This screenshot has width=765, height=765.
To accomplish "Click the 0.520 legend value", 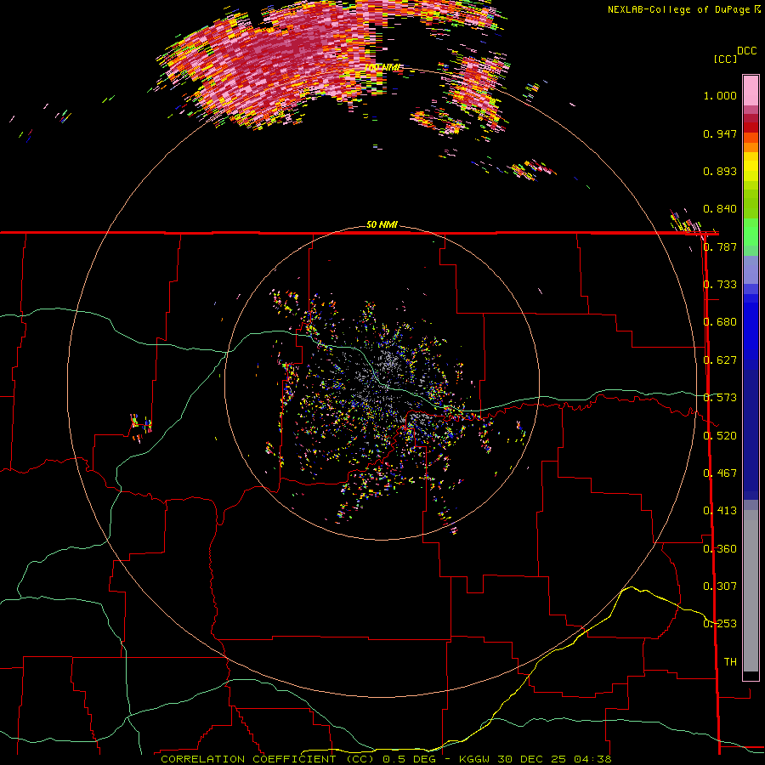I will tap(720, 436).
